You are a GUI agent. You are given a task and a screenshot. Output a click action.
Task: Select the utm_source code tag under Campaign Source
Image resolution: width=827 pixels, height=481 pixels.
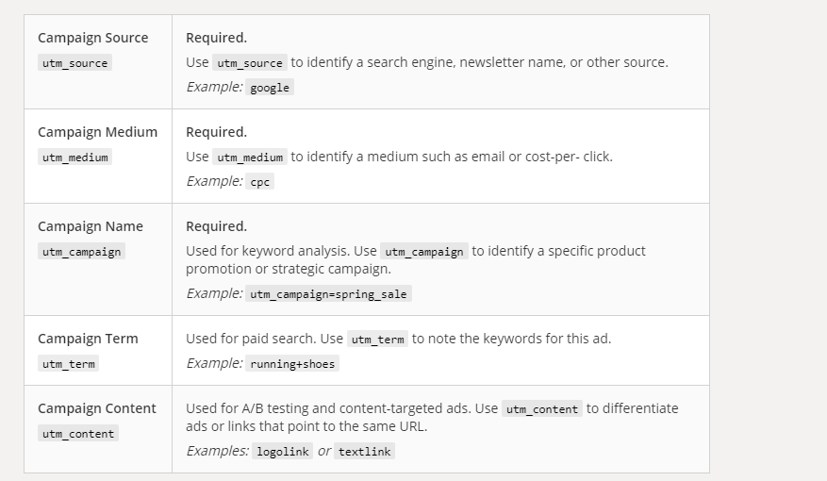[74, 63]
